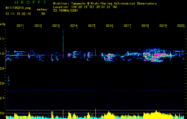Click the 0.6 kHz axis label
The width and height of the screenshot is (187, 119).
coord(2,113)
